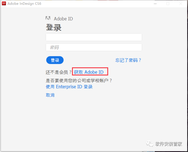Click into the 密码 password field
The height and width of the screenshot is (152, 188).
(94, 47)
